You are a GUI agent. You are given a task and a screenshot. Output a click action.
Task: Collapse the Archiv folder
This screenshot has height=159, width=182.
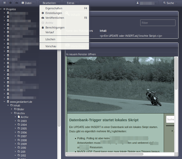11,113
